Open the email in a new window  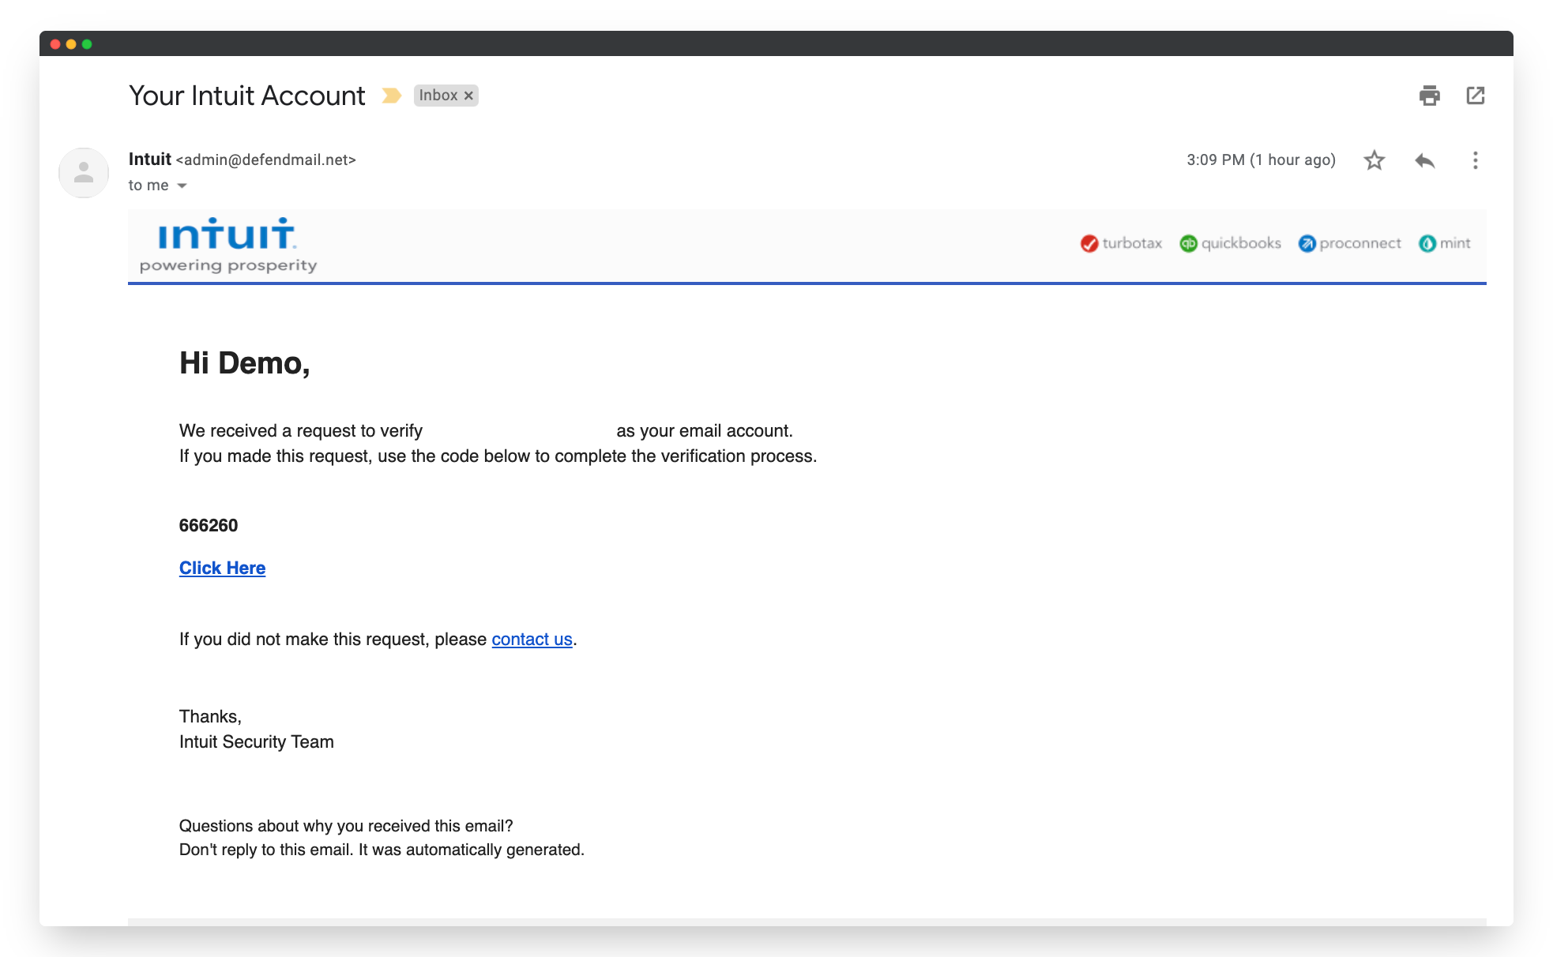pos(1476,95)
